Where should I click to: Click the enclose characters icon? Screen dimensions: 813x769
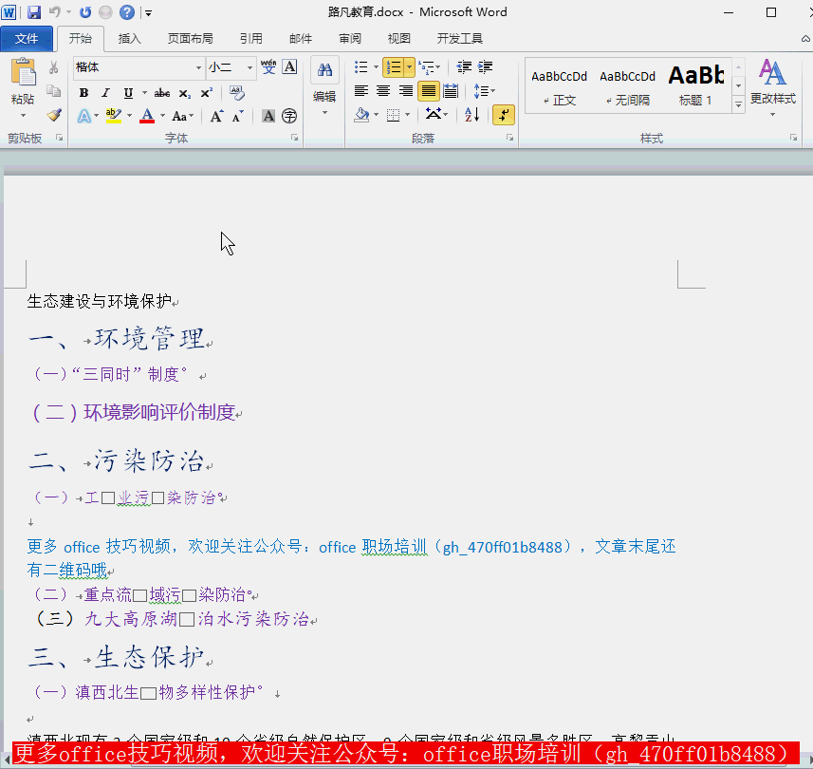pos(290,116)
